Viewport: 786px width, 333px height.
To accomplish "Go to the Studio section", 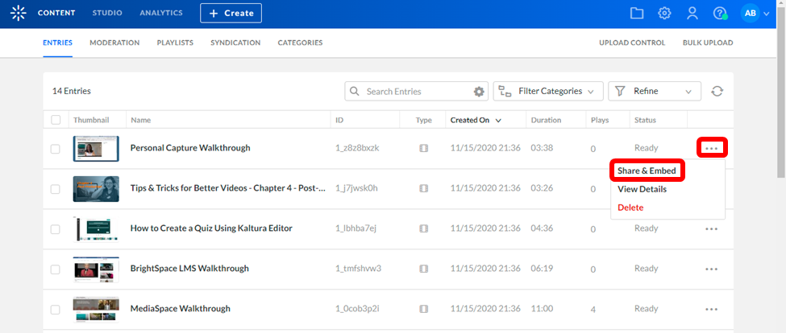I will [x=107, y=13].
